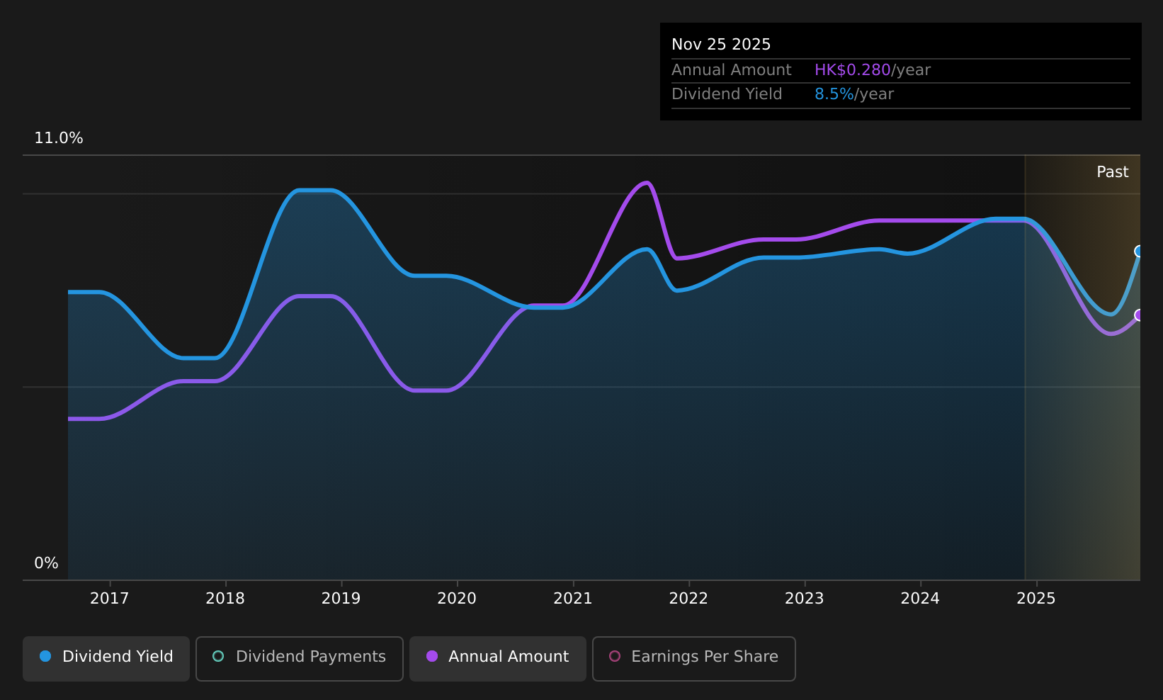Toggle the Dividend Yield series

point(106,658)
